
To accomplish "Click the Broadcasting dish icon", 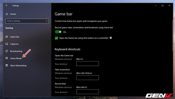I will click(x=7, y=51).
